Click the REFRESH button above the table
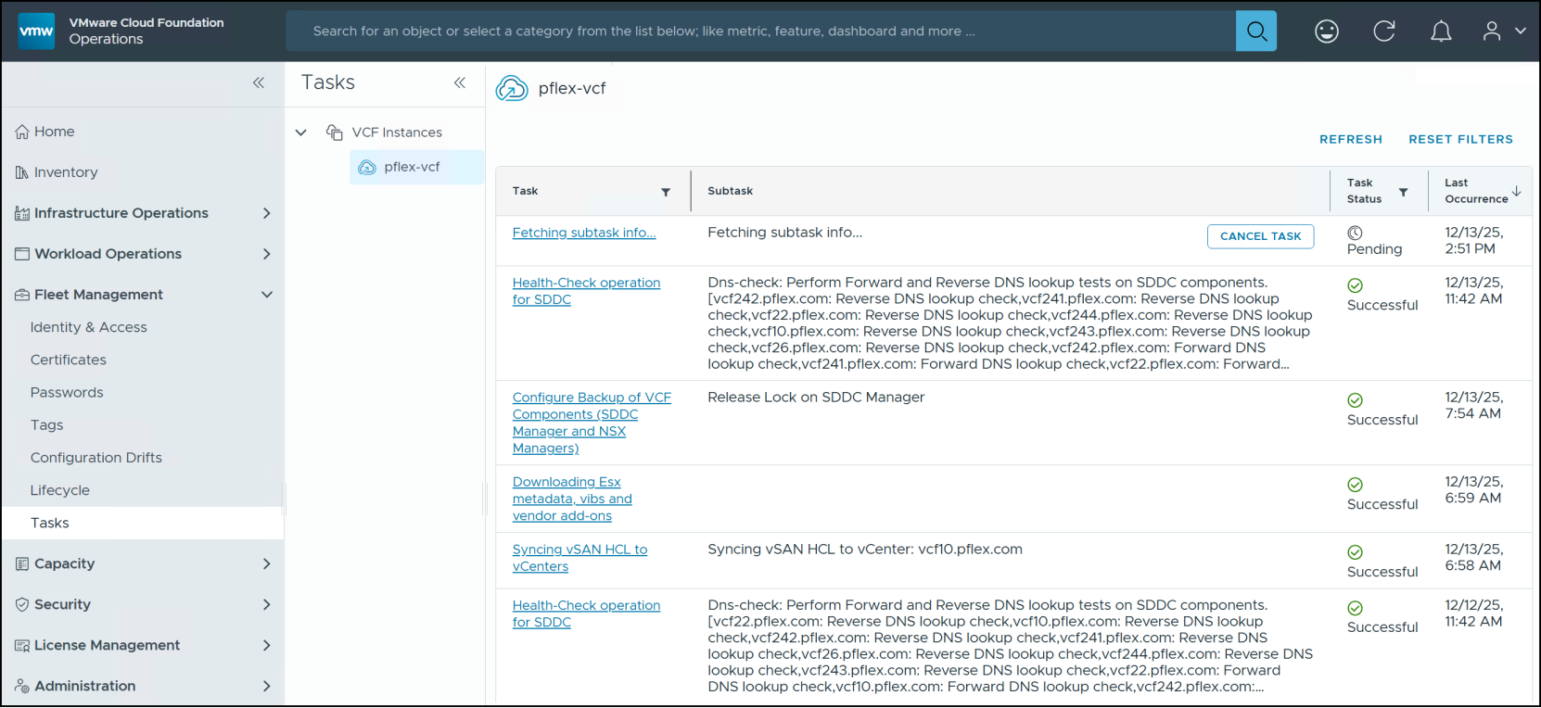 1351,139
